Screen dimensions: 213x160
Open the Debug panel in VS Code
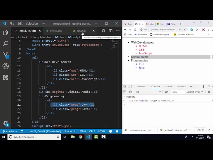(6, 66)
